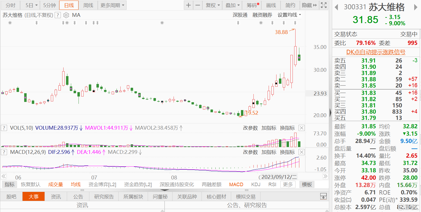Zoom in chart with plus button
421x212 pixels.
point(188,5)
